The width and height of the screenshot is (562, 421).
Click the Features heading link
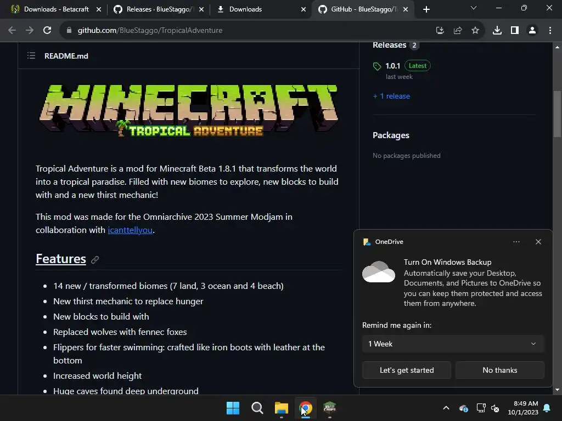tap(61, 259)
